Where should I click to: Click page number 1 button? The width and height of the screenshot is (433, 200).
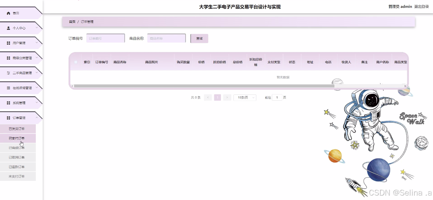(217, 97)
